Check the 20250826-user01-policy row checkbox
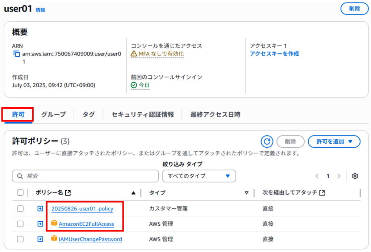This screenshot has width=371, height=252. tap(20, 209)
